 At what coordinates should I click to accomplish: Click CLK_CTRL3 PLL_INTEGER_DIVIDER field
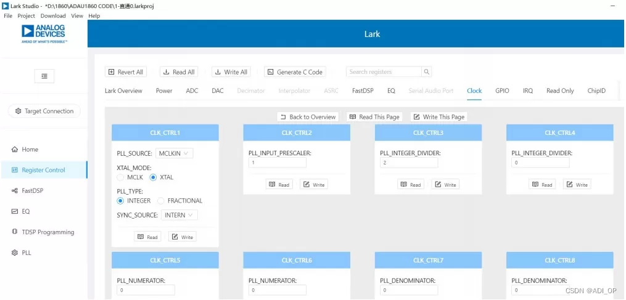[409, 163]
